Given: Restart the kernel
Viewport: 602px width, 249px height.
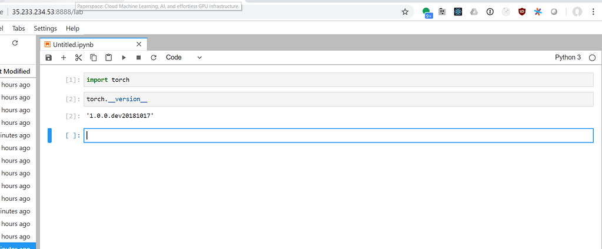Looking at the screenshot, I should coord(154,58).
